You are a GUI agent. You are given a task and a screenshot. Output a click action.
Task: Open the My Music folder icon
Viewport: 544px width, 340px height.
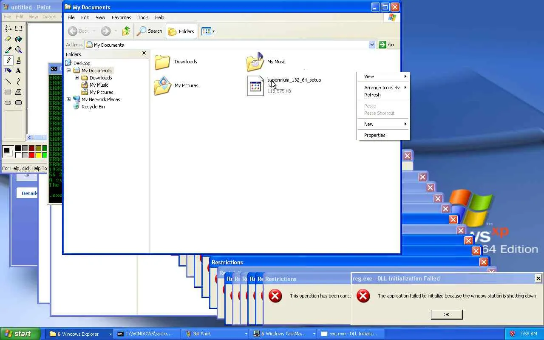click(255, 62)
